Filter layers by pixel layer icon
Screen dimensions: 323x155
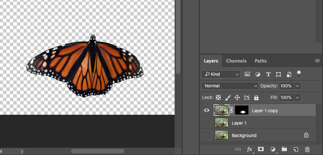click(247, 74)
